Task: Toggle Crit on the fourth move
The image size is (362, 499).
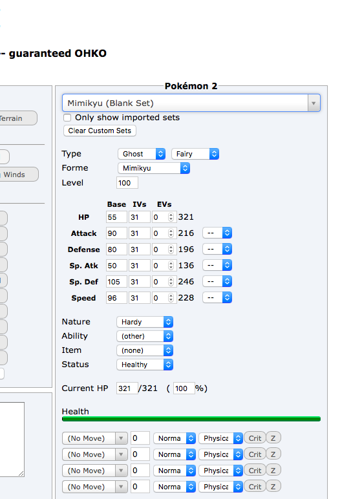Action: [255, 487]
